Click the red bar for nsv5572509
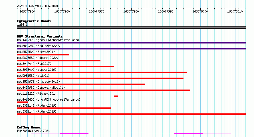 43,55
